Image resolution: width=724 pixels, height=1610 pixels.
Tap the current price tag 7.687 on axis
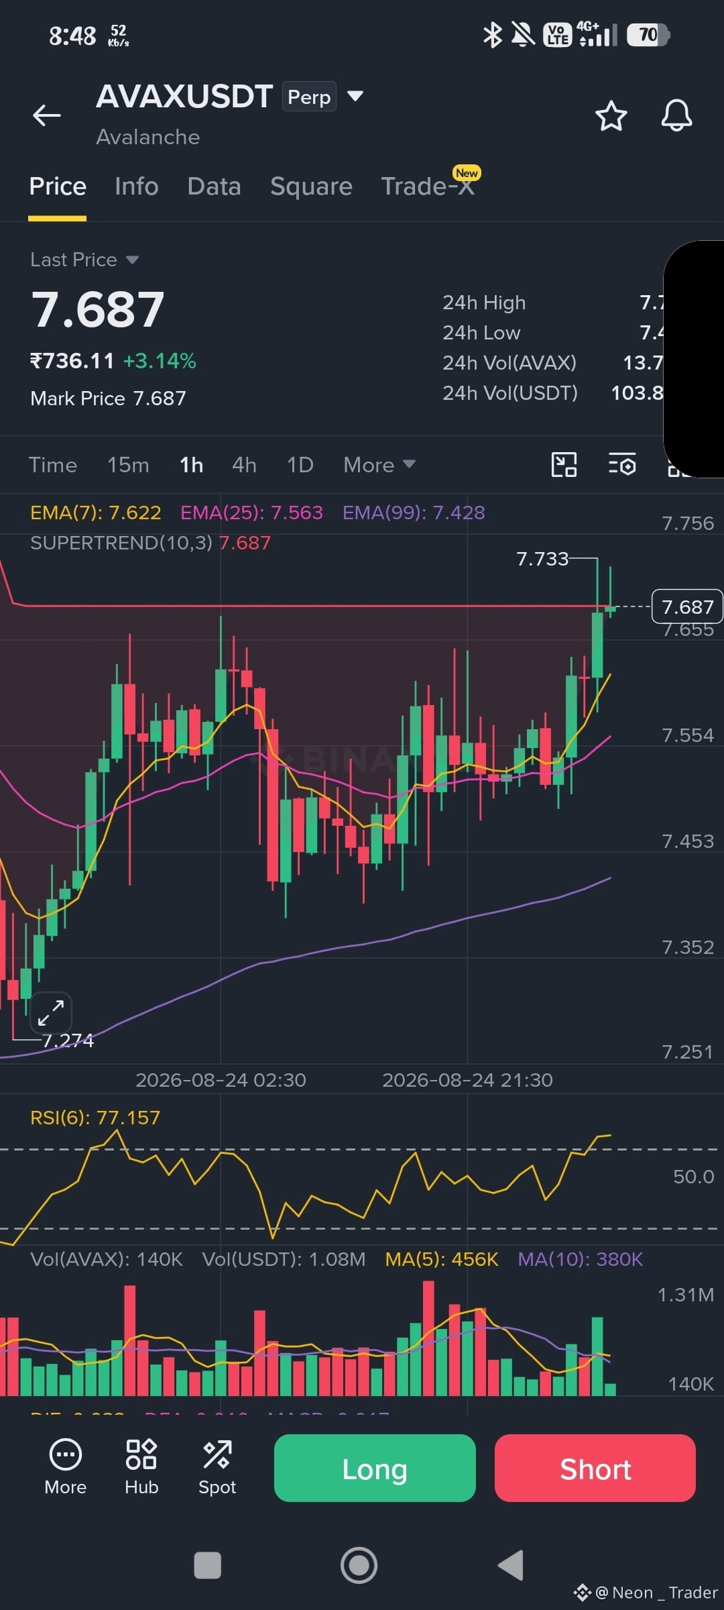click(687, 606)
